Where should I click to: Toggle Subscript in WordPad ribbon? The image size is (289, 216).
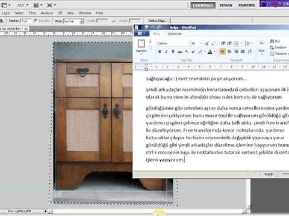(x=187, y=52)
